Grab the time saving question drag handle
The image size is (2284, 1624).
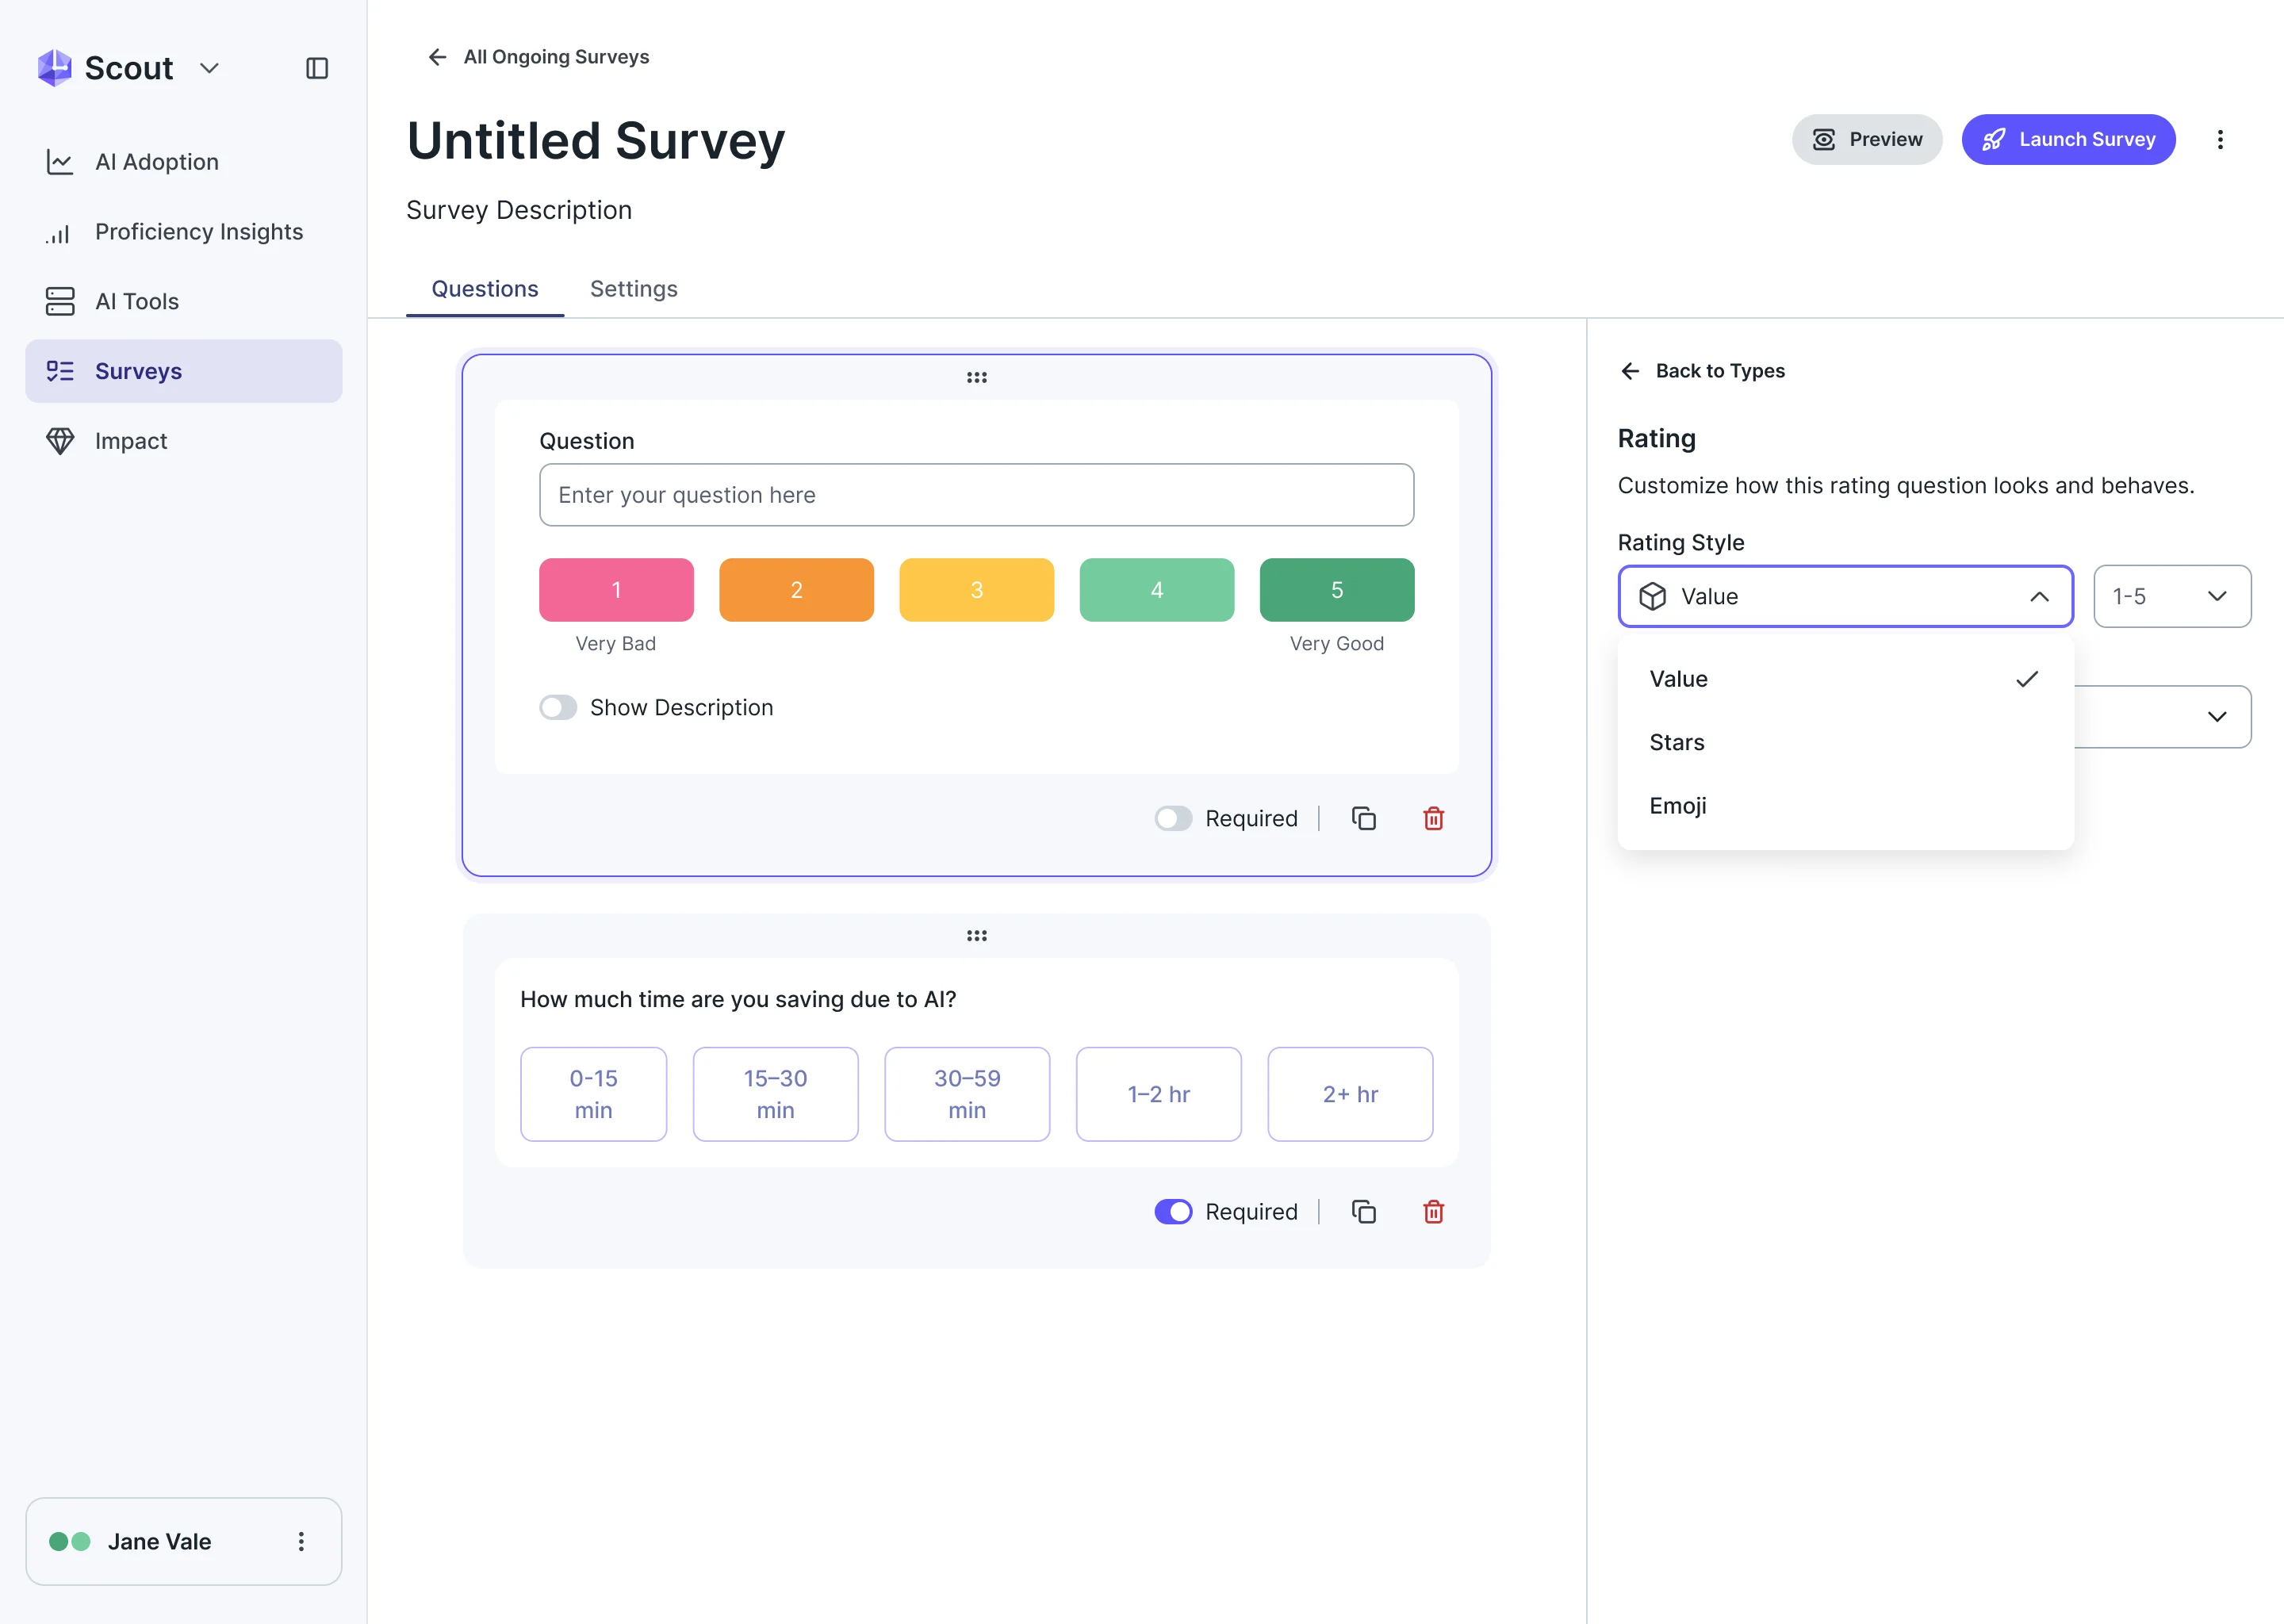tap(976, 936)
